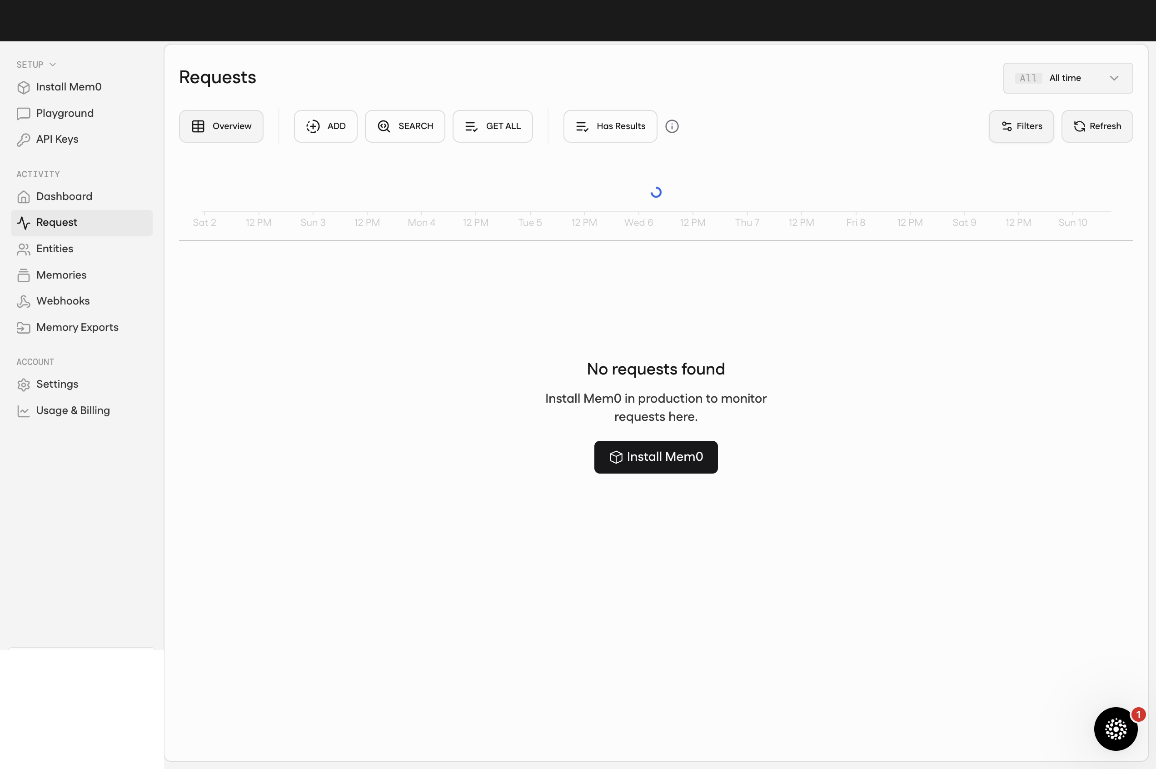Click the ADD dashed circle plus icon
The image size is (1156, 769).
coord(313,126)
